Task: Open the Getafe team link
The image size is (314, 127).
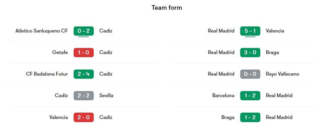Action: tap(60, 52)
